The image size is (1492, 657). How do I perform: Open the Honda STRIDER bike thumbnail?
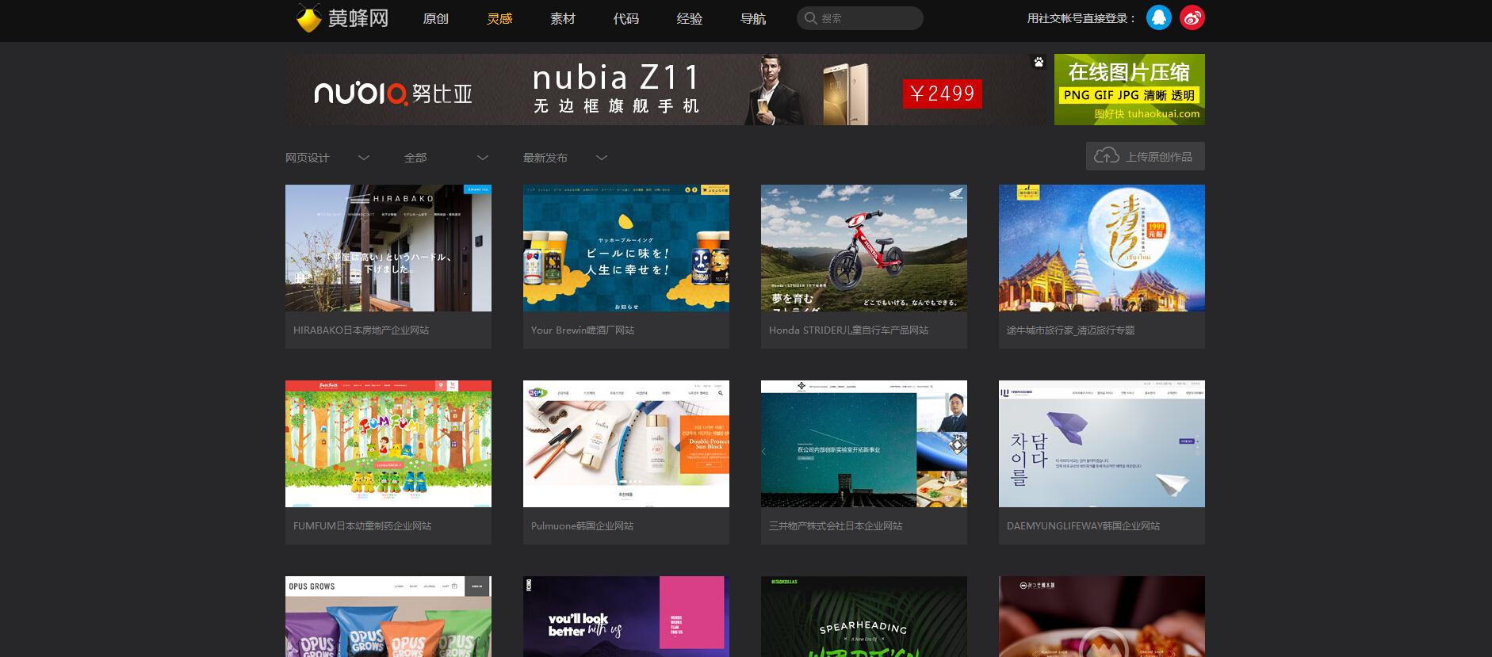[864, 248]
